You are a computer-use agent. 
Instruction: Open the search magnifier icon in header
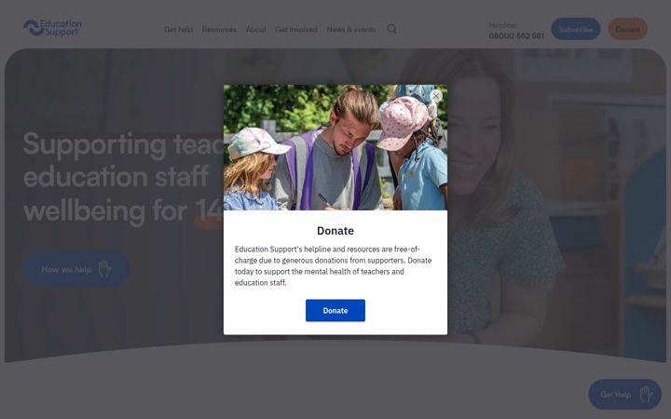coord(391,29)
